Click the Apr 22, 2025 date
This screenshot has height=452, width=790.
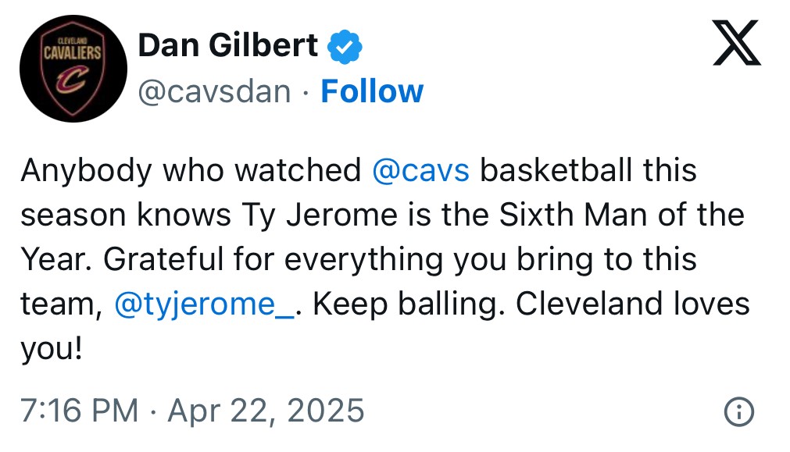click(x=266, y=410)
